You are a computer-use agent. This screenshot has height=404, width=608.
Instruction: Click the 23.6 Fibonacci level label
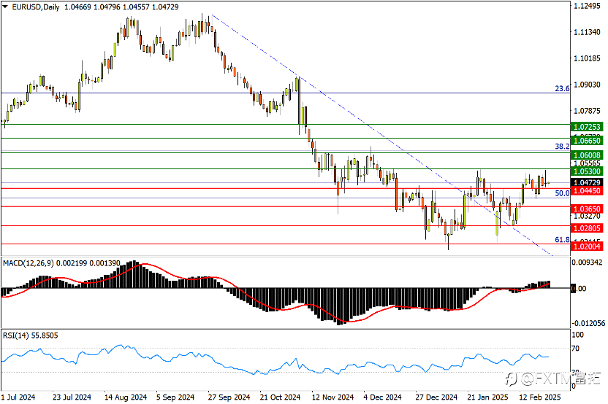(562, 89)
